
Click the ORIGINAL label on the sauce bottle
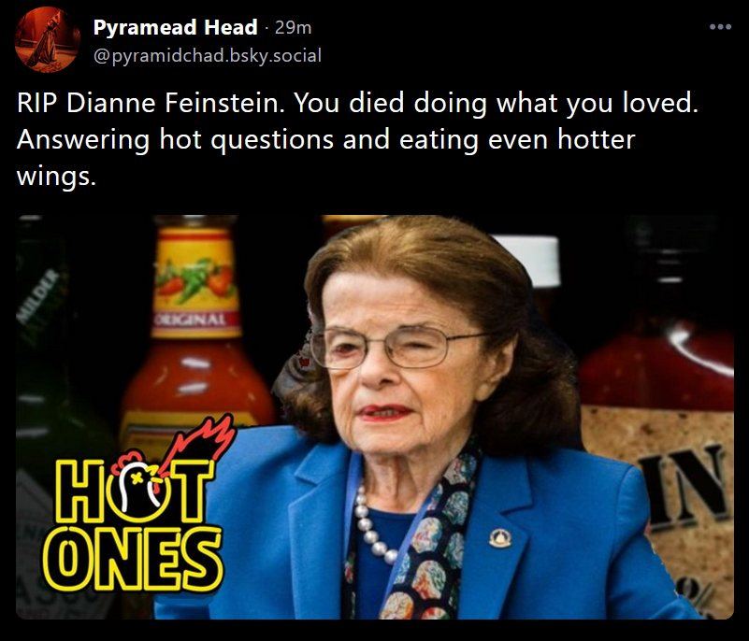pyautogui.click(x=194, y=320)
